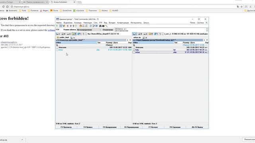Open the Инструменты menu
255x143 pixels.
click(x=136, y=23)
